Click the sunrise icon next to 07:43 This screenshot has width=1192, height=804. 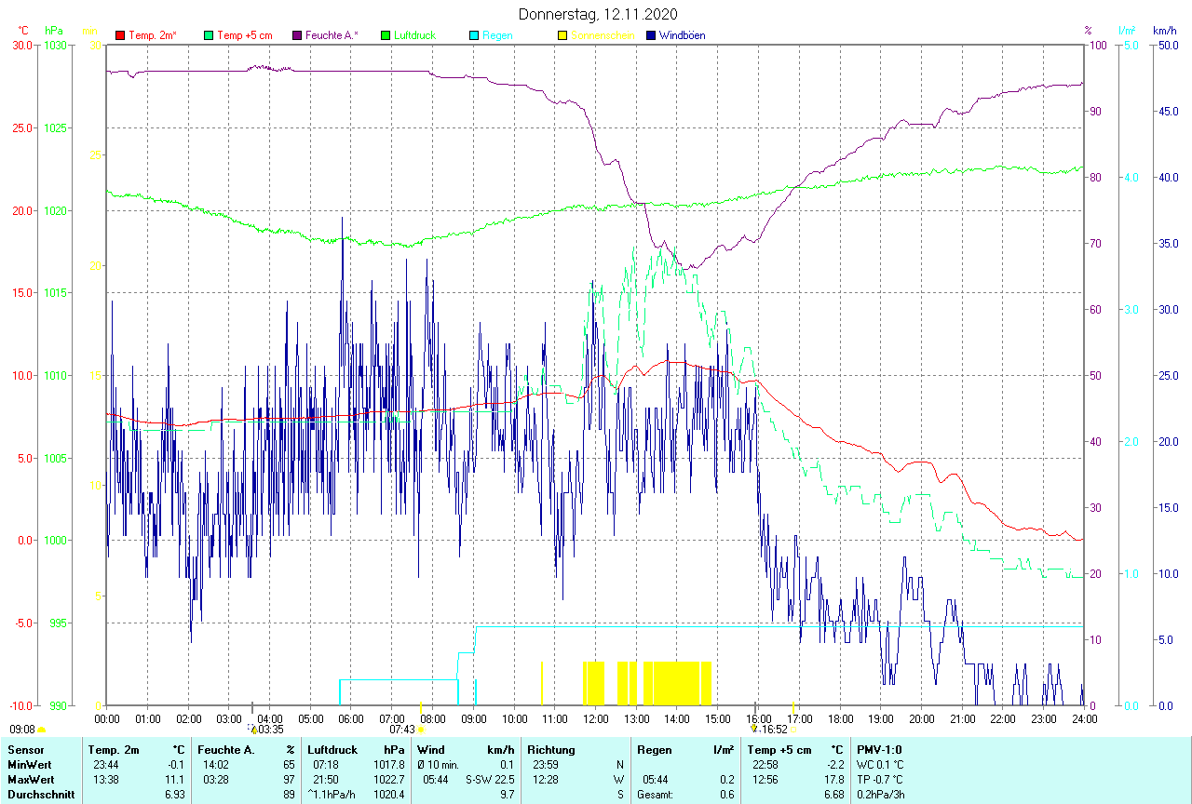coord(421,730)
